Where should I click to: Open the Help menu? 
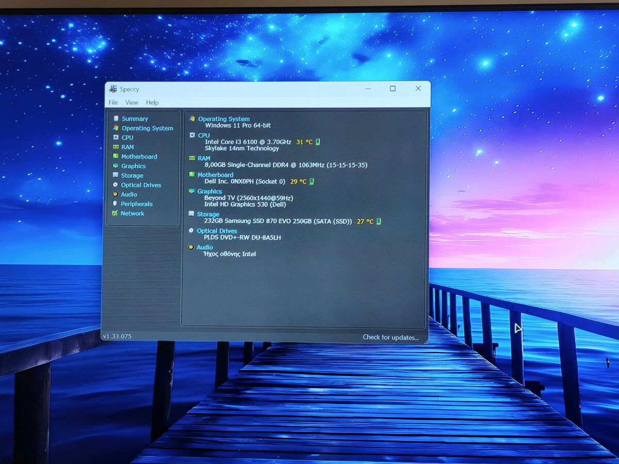point(152,103)
